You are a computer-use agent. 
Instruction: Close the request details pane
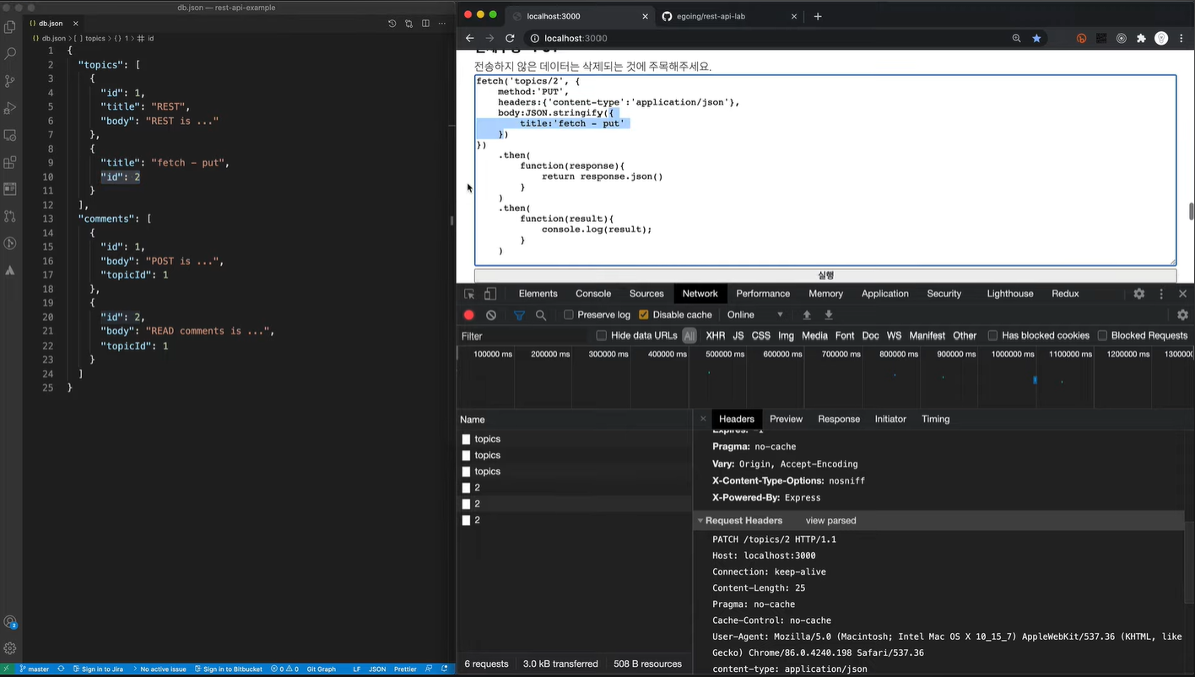tap(703, 419)
